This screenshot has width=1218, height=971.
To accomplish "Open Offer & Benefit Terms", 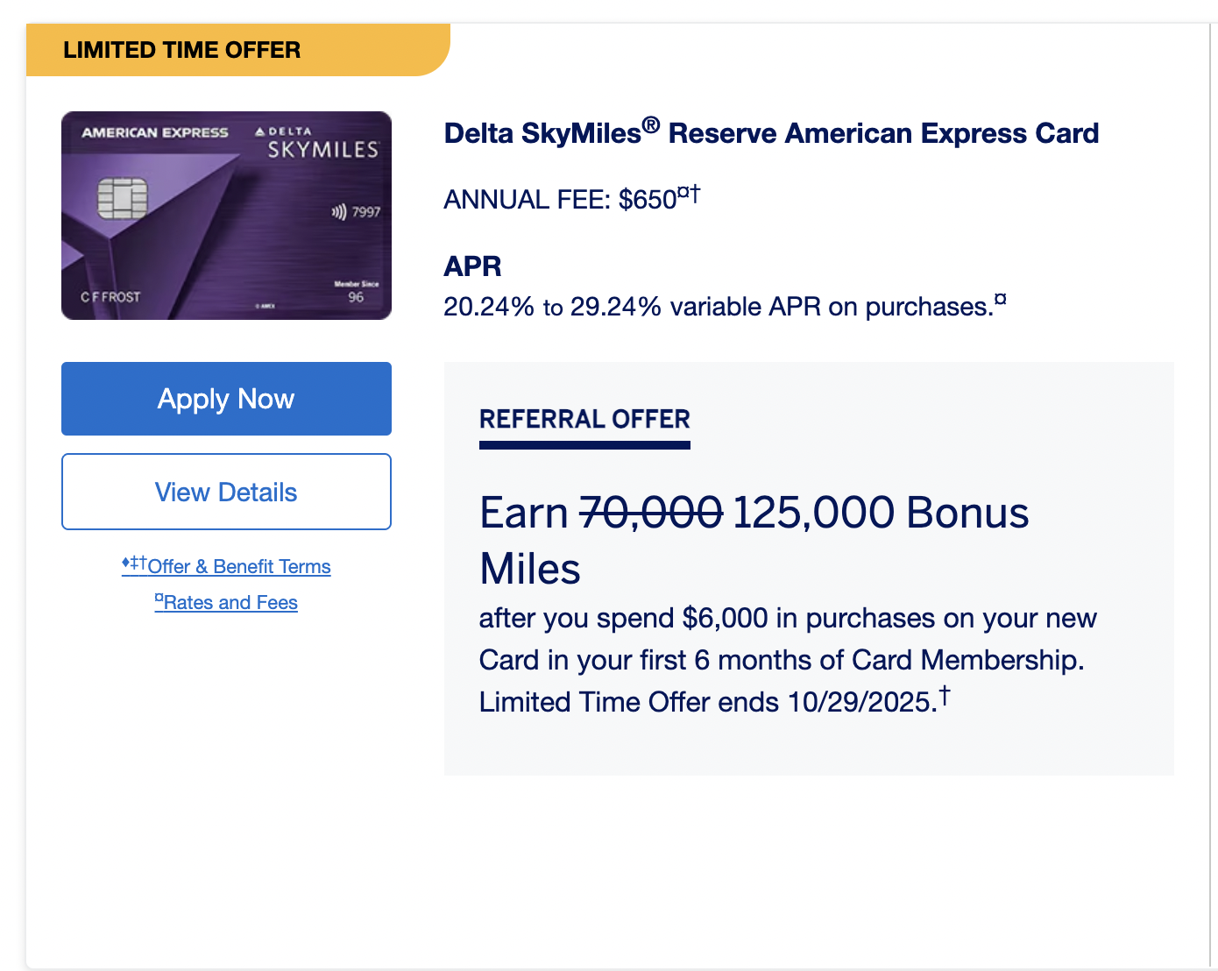I will [238, 566].
